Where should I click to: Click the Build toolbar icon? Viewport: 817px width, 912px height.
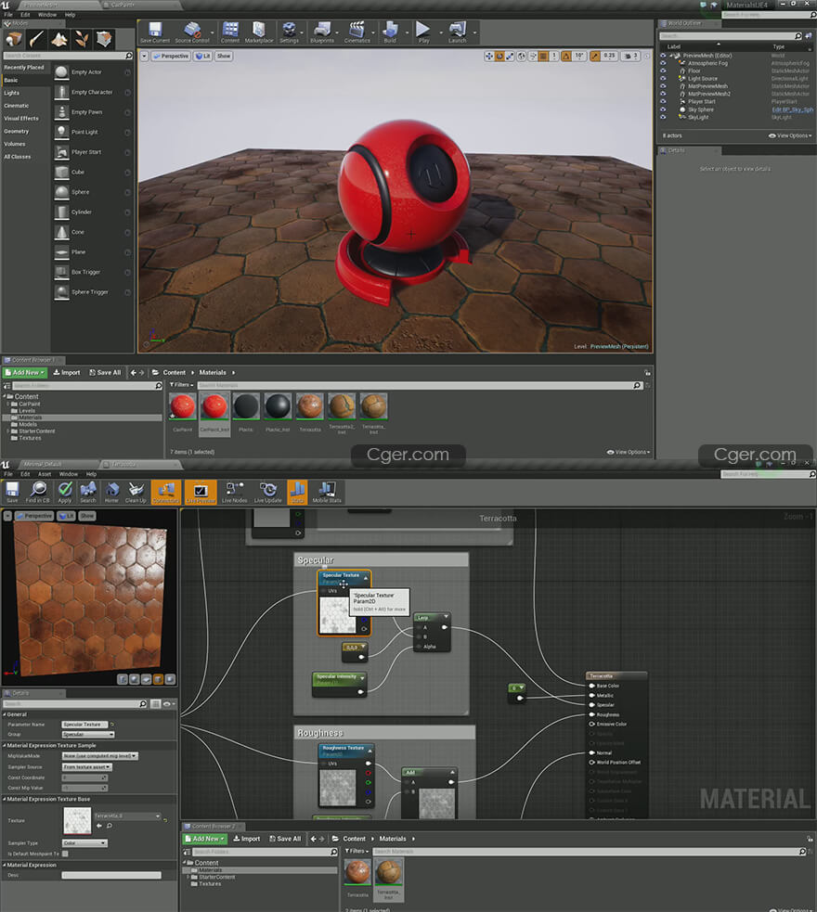[390, 32]
